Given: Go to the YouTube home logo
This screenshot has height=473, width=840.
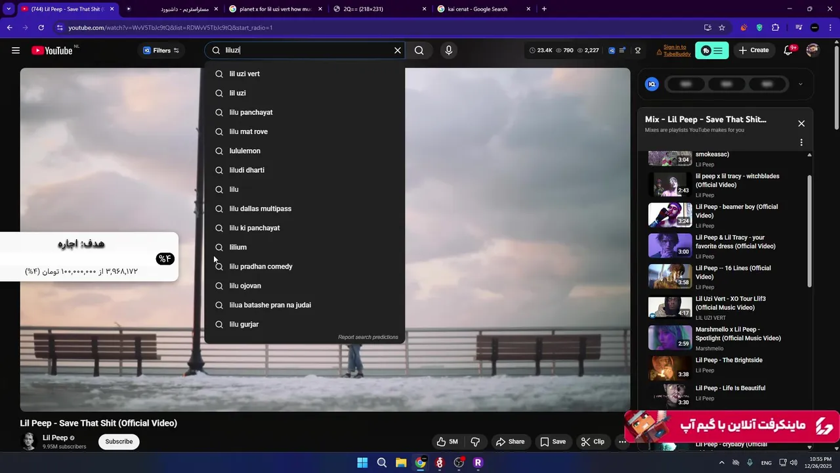Looking at the screenshot, I should click(52, 51).
